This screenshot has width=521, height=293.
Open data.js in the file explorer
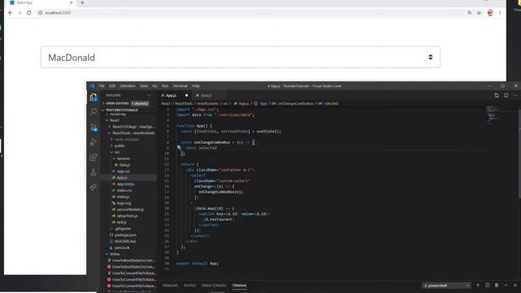125,164
